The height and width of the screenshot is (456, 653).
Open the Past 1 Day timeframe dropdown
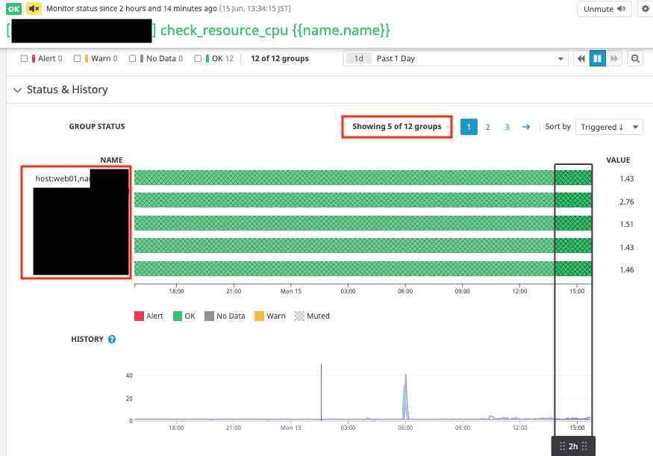455,59
